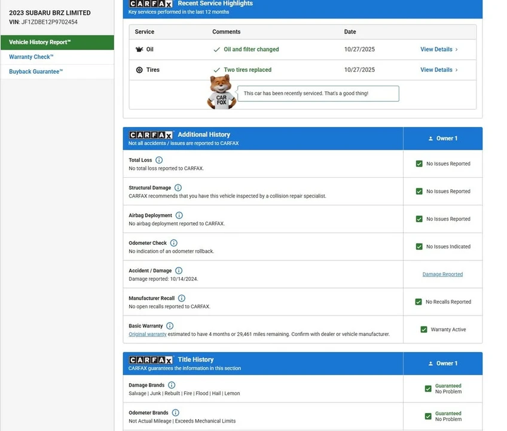Viewport: 507px width, 431px height.
Task: Click the Oil service date 10/27/2025
Action: coord(359,49)
